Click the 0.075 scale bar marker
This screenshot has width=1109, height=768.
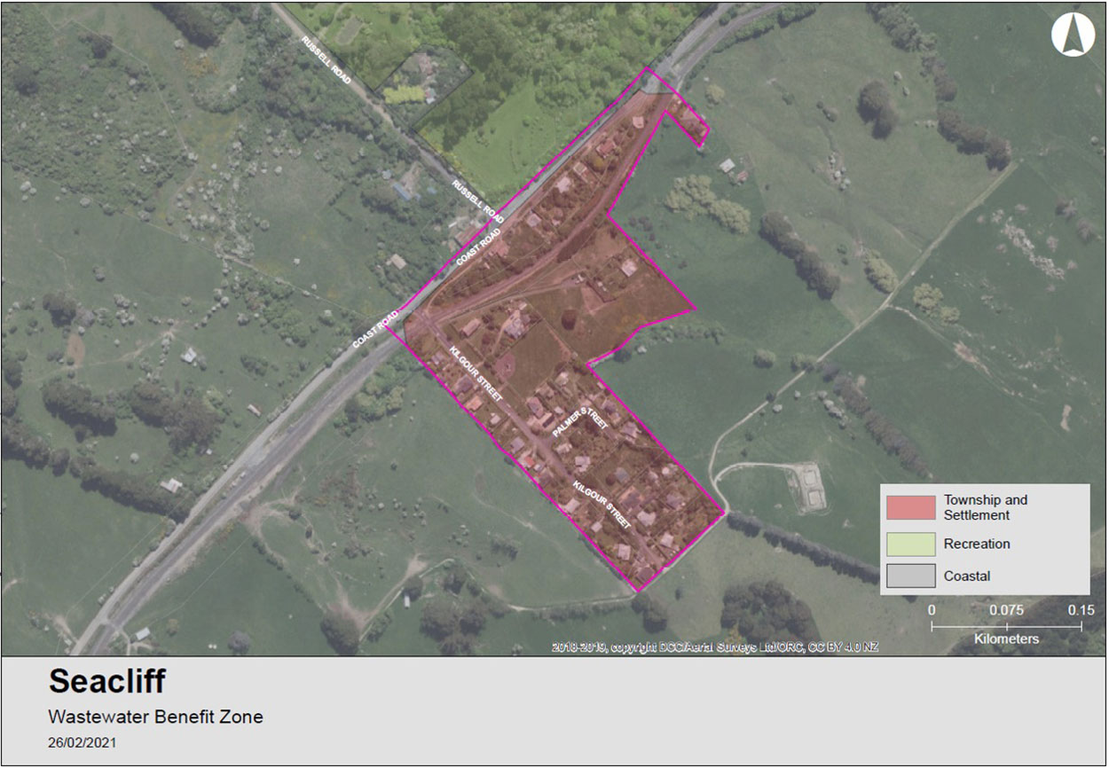pos(1006,610)
